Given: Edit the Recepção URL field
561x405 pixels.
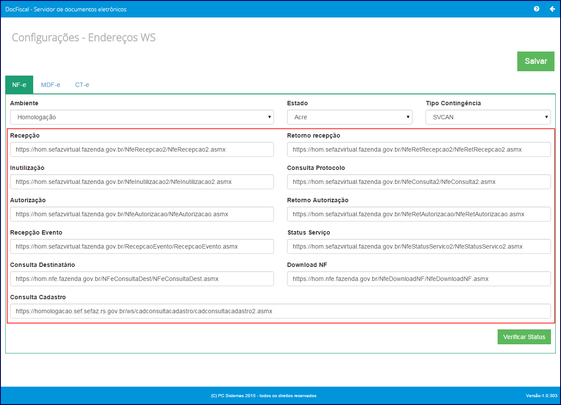Looking at the screenshot, I should 142,149.
